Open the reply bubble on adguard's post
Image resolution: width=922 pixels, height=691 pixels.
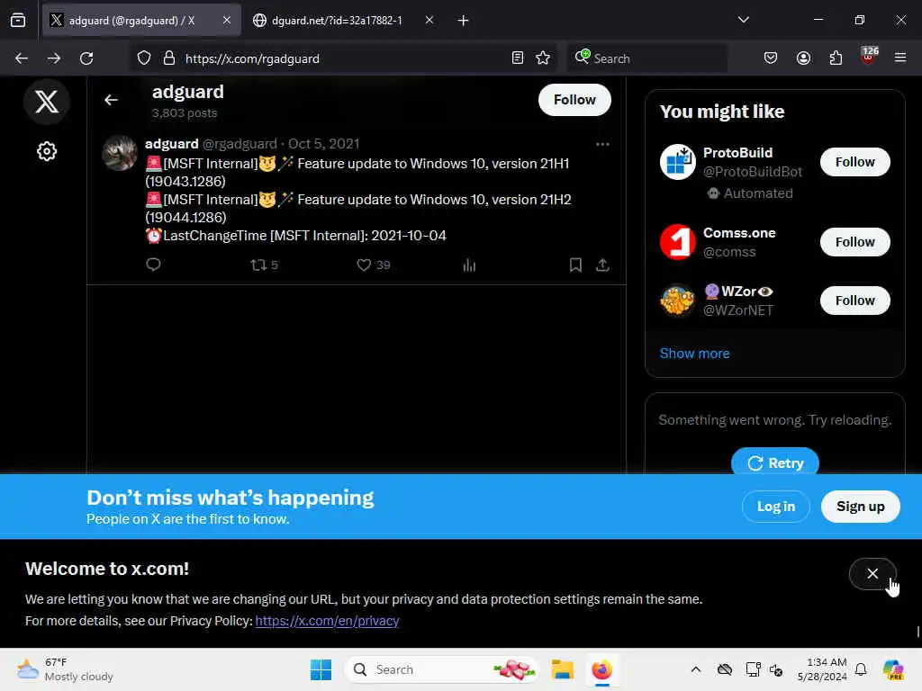tap(153, 265)
